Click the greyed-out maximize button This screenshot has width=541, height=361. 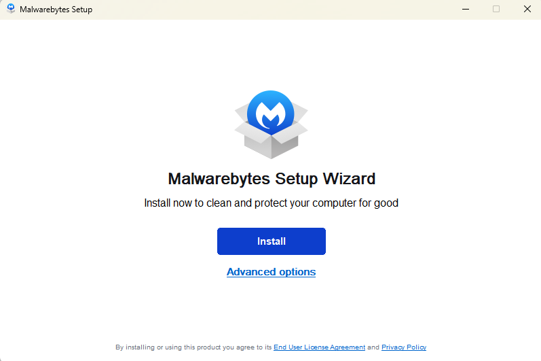496,9
